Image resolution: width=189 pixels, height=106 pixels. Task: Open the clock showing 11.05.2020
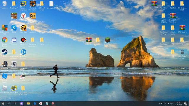(178, 104)
